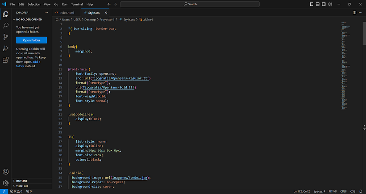Open the Search view in activity bar
The height and width of the screenshot is (194, 366).
(6, 25)
